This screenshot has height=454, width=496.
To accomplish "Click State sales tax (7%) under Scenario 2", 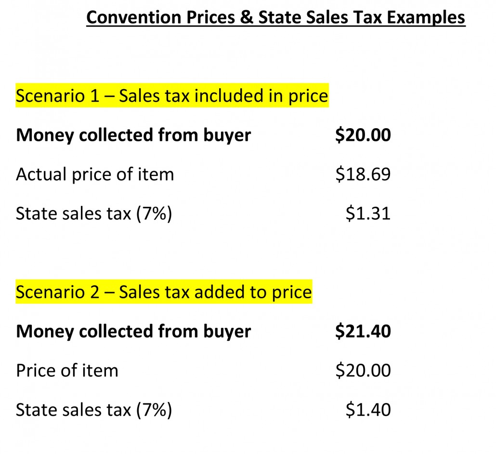I will (94, 410).
